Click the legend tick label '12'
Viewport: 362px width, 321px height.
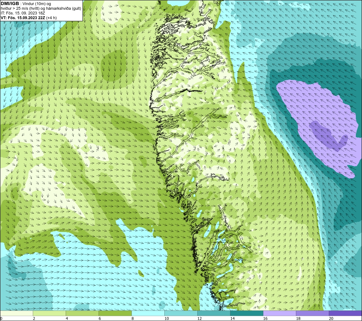tap(199, 319)
